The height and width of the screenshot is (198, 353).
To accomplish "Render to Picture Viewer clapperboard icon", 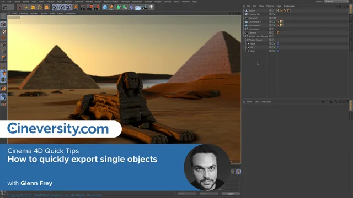I will tap(89, 8).
